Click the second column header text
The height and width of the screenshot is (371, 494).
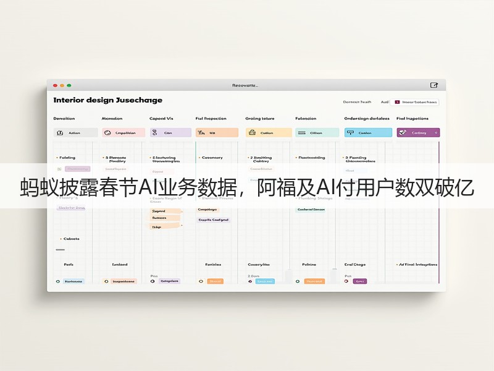[x=112, y=119]
